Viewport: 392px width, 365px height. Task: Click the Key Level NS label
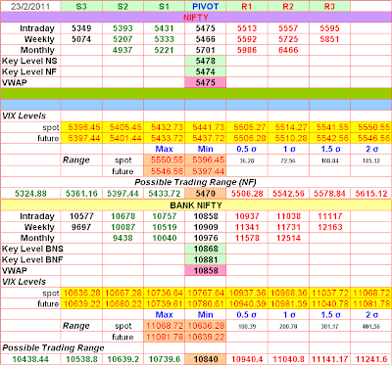point(29,61)
